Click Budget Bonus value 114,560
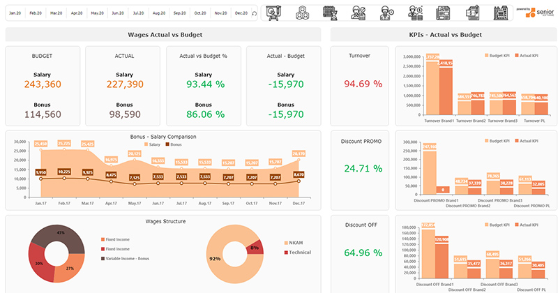 tap(43, 114)
